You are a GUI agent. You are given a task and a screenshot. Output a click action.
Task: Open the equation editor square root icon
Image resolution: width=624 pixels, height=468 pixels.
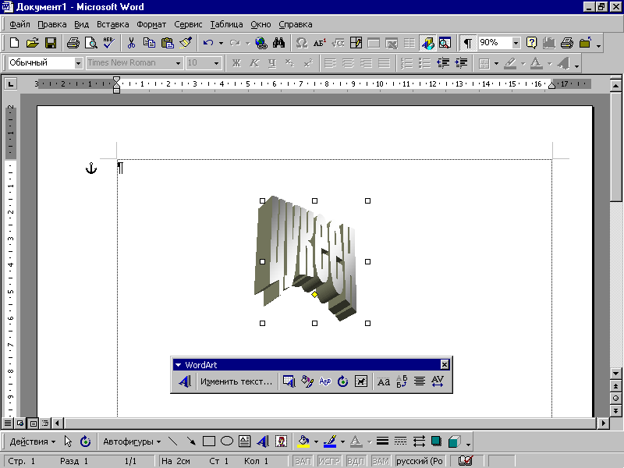338,43
